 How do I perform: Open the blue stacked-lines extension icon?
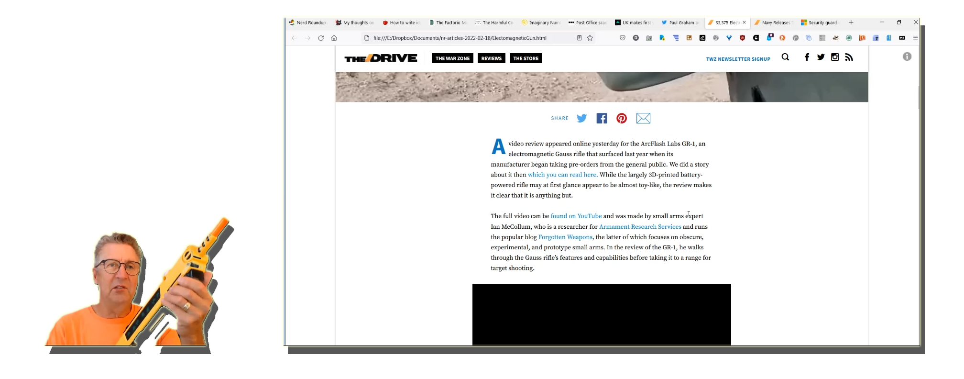[676, 38]
